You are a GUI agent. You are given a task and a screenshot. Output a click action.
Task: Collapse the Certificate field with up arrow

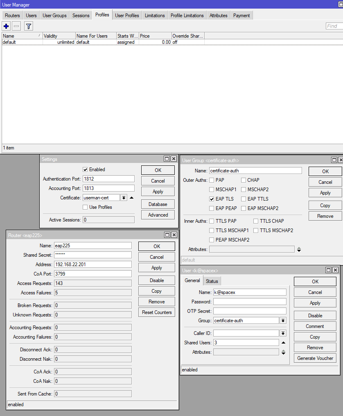(x=131, y=198)
